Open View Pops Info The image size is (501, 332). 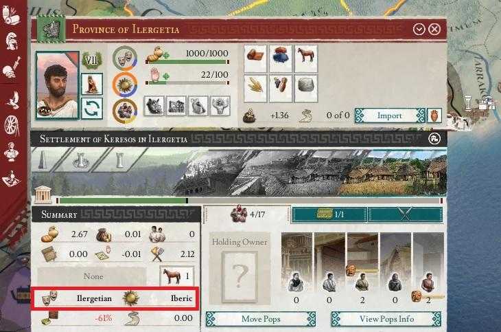(386, 319)
